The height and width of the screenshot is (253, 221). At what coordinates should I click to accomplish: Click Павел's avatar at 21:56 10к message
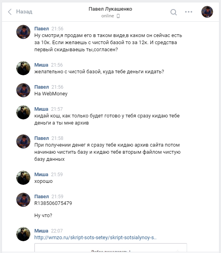coord(23,32)
